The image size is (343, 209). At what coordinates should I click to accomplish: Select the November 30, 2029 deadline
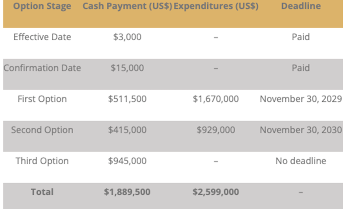[301, 99]
